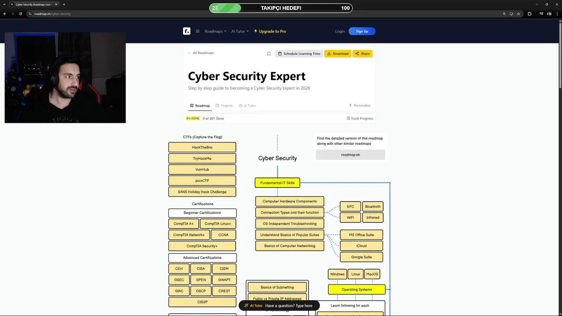Open Basics of Subnetting node
The image size is (562, 316).
(x=277, y=287)
